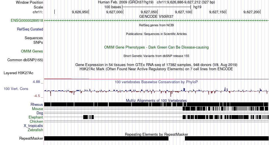Click the OMIM Gene Phenotypes track title
Viewport: 269px width, 145px height.
pyautogui.click(x=156, y=47)
